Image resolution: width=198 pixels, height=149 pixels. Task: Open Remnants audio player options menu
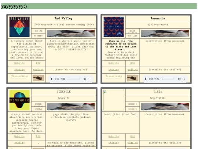184,79
